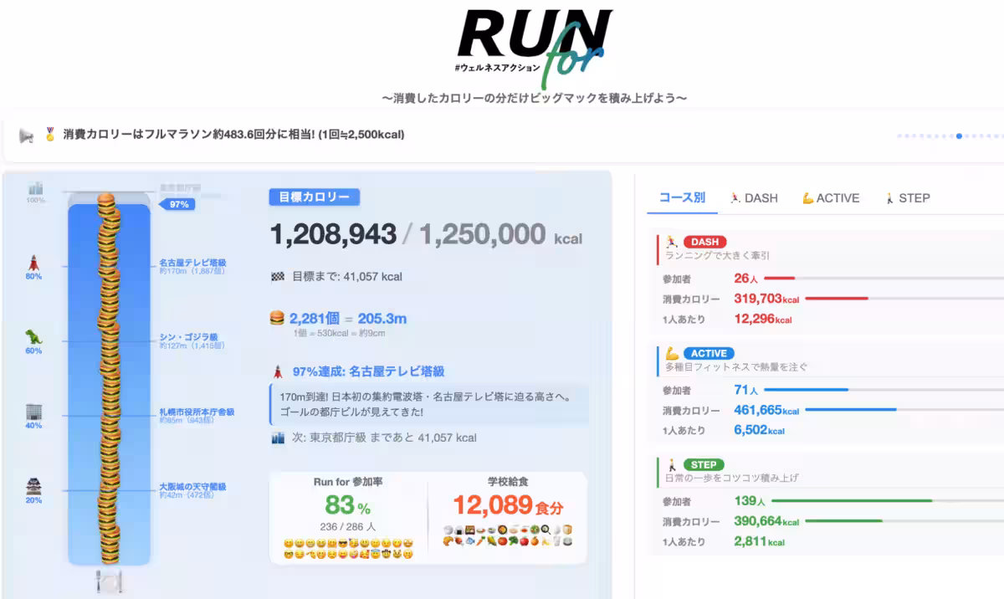
Task: Click the gold medal icon in the ticker
Action: pyautogui.click(x=50, y=135)
